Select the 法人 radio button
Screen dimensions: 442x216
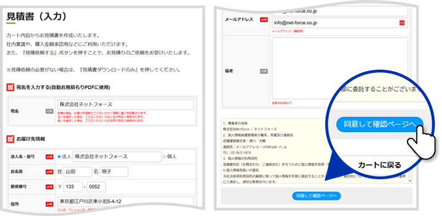click(59, 156)
